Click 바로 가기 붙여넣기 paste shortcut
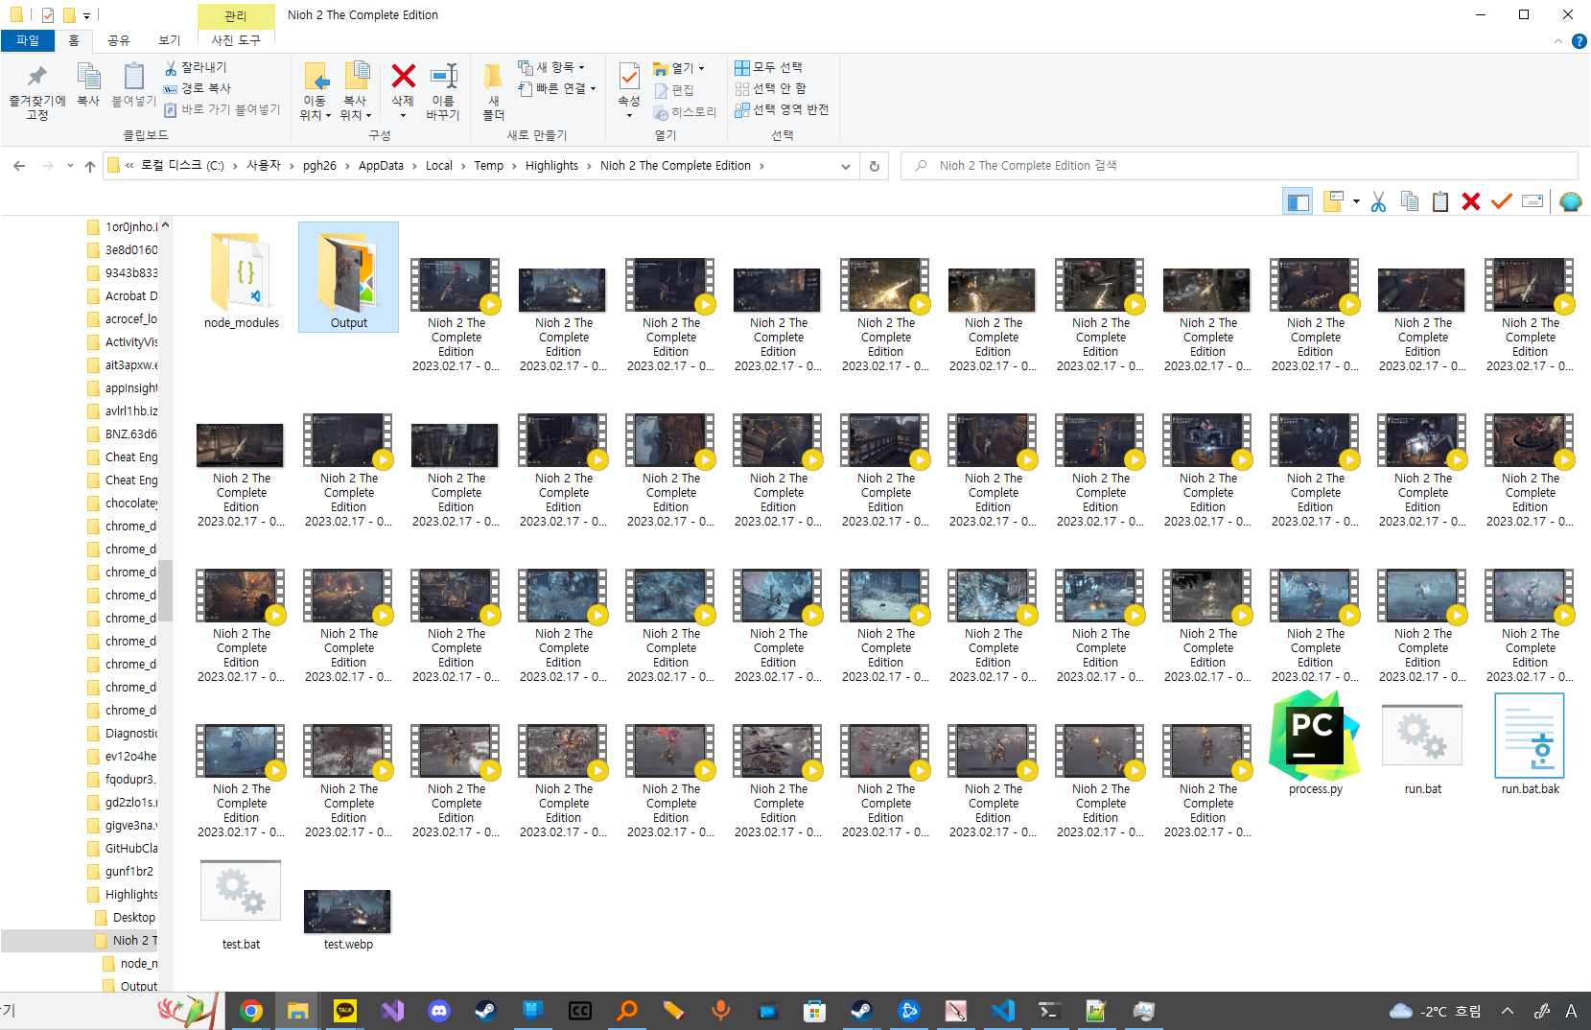Screen dimensions: 1591x1030 point(222,109)
